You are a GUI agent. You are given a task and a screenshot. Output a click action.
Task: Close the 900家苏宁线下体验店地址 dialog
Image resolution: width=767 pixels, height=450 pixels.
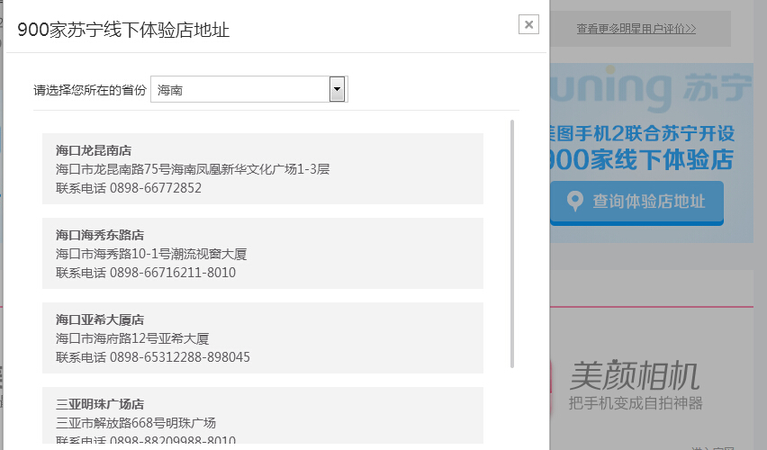pos(528,24)
